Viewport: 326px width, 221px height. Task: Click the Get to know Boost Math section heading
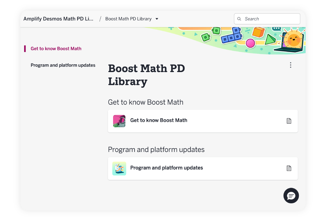click(x=146, y=102)
